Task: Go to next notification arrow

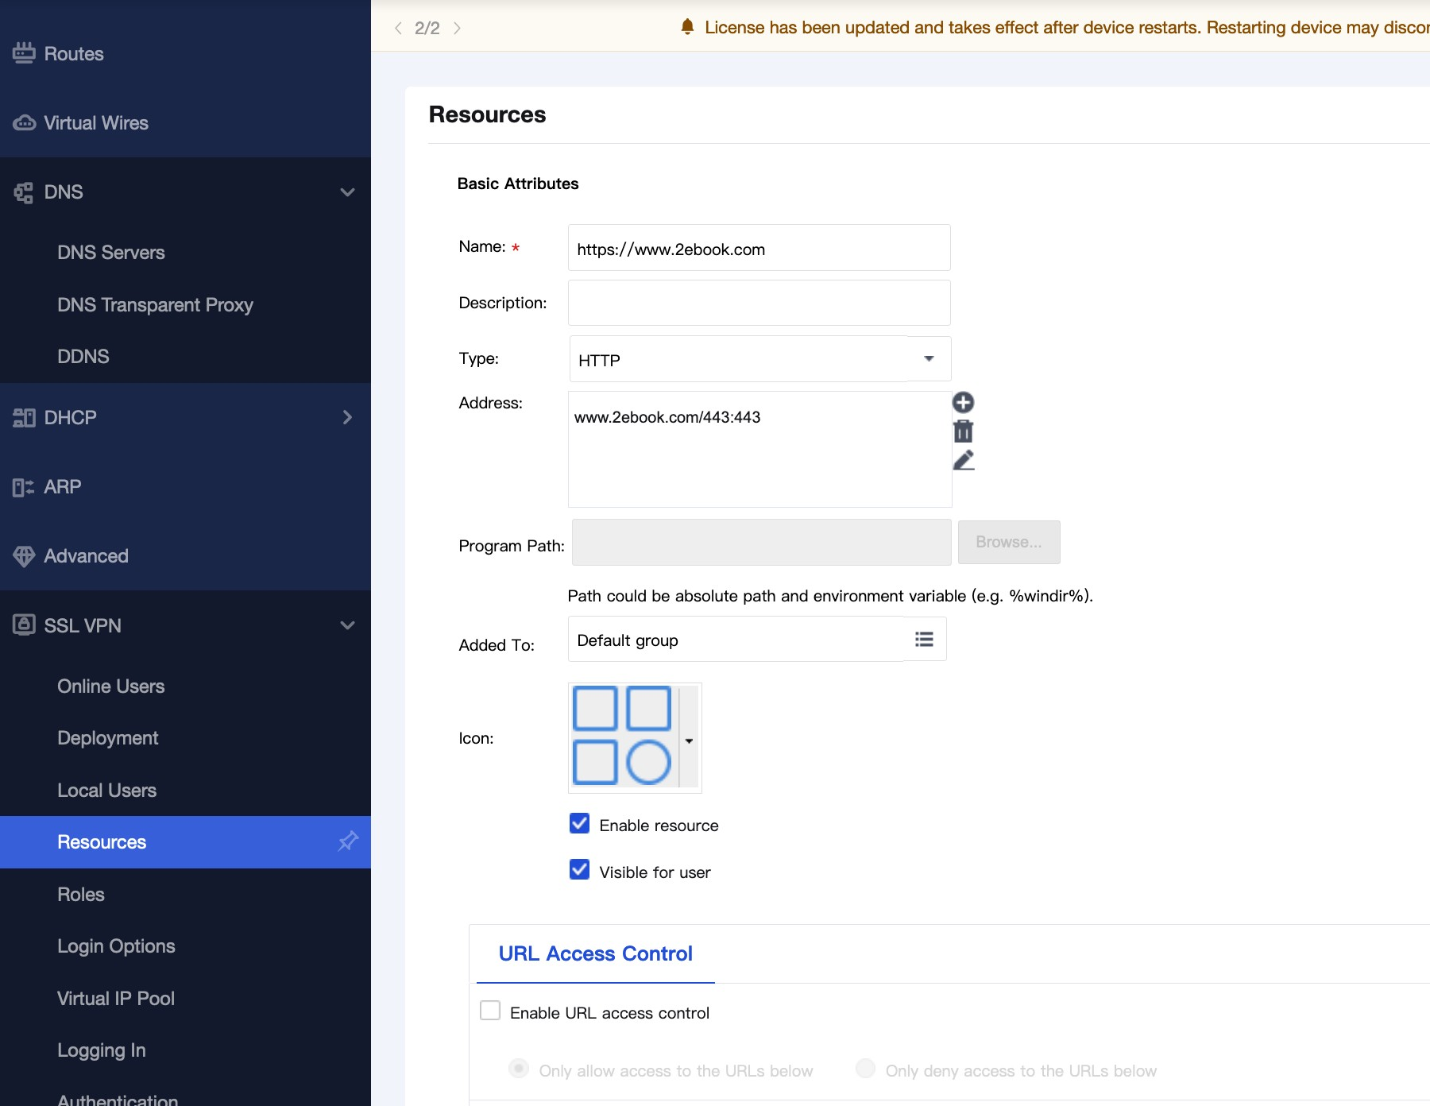Action: point(457,29)
